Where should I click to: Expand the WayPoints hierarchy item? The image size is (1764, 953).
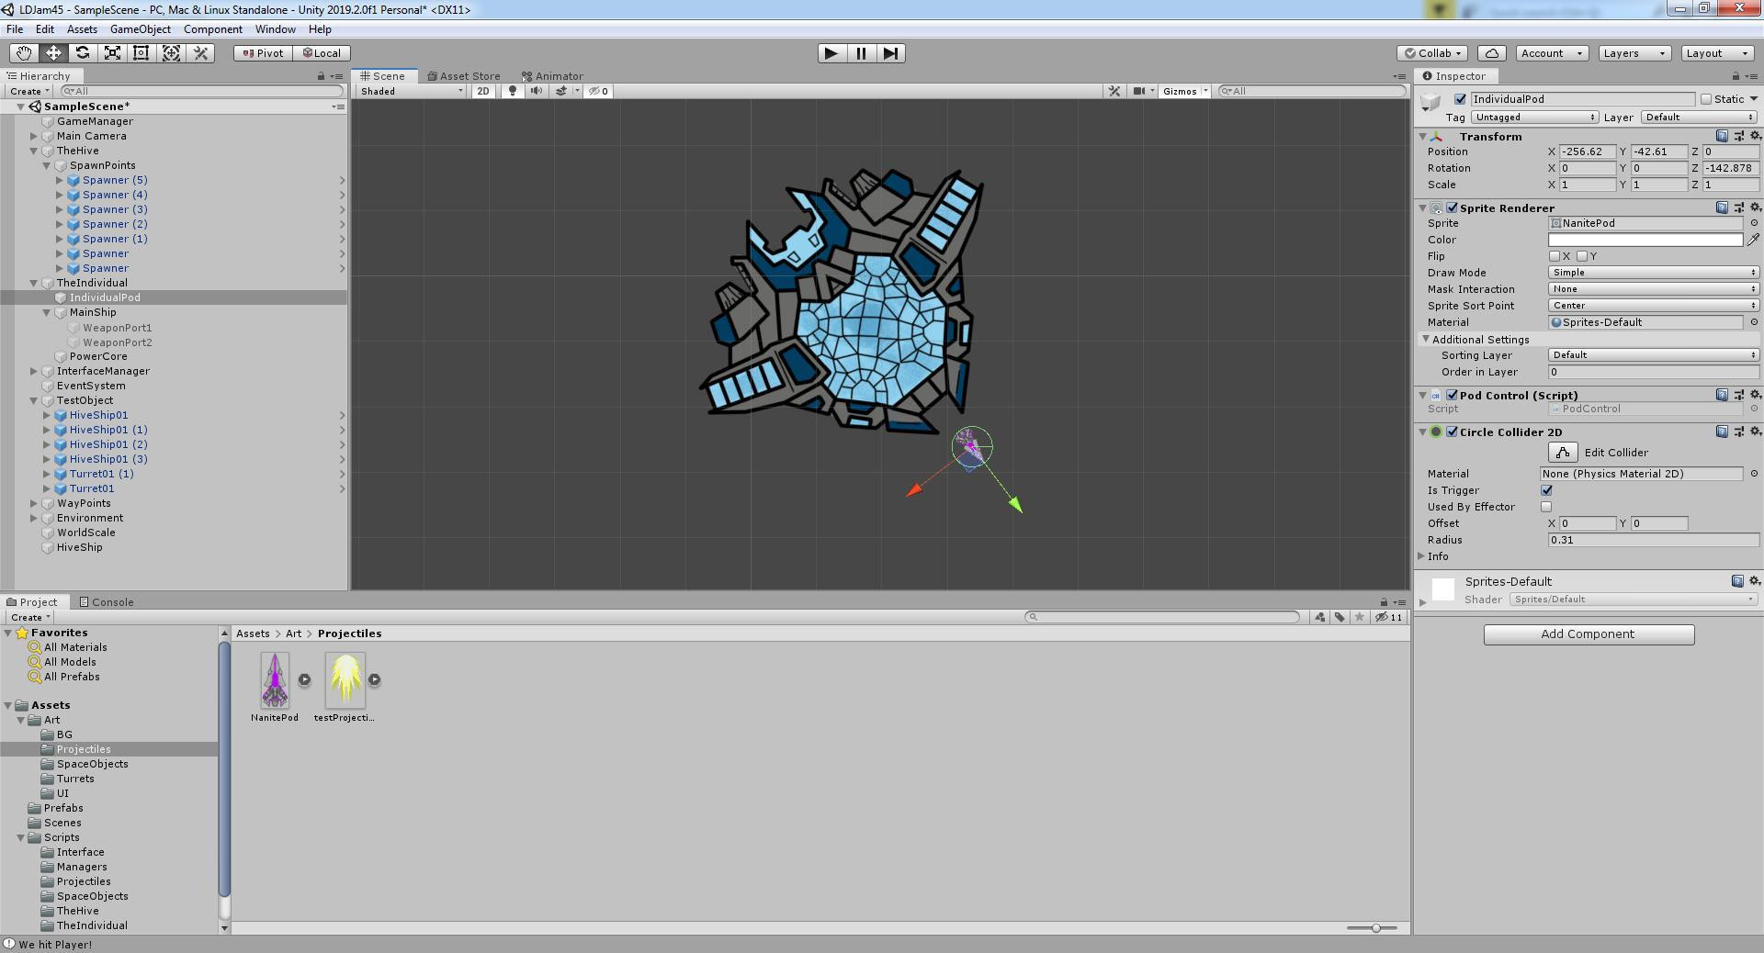pyautogui.click(x=34, y=503)
